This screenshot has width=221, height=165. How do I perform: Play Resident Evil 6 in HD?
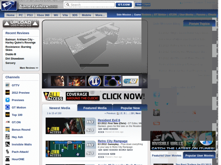point(90,122)
